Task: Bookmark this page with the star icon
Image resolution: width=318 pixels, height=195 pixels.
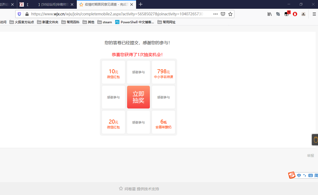Action: (230, 14)
